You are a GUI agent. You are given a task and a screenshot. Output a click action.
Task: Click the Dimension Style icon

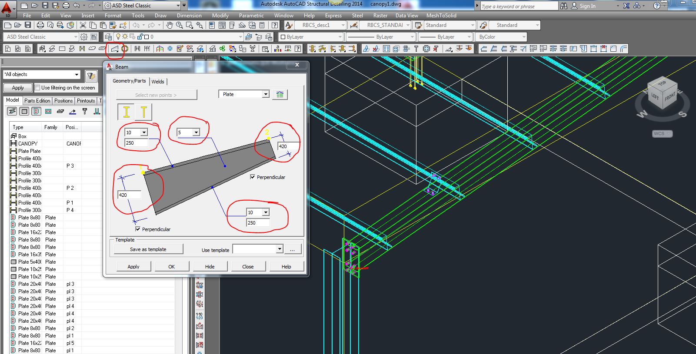point(354,25)
